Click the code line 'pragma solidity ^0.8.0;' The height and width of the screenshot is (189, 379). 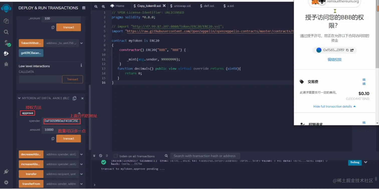click(134, 17)
